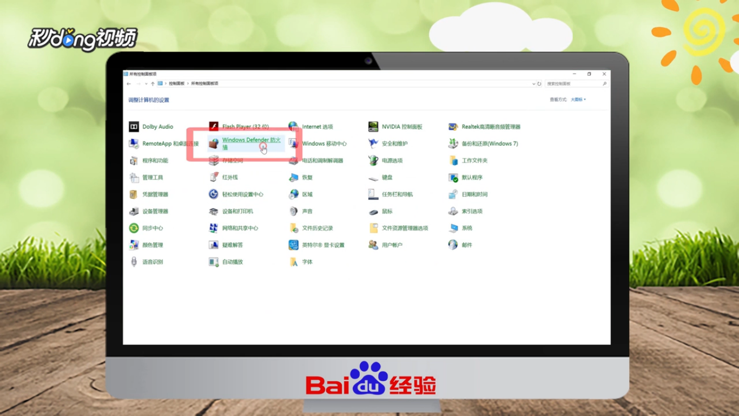Open Windows Defender 防火墙
The image size is (739, 416).
coord(246,144)
